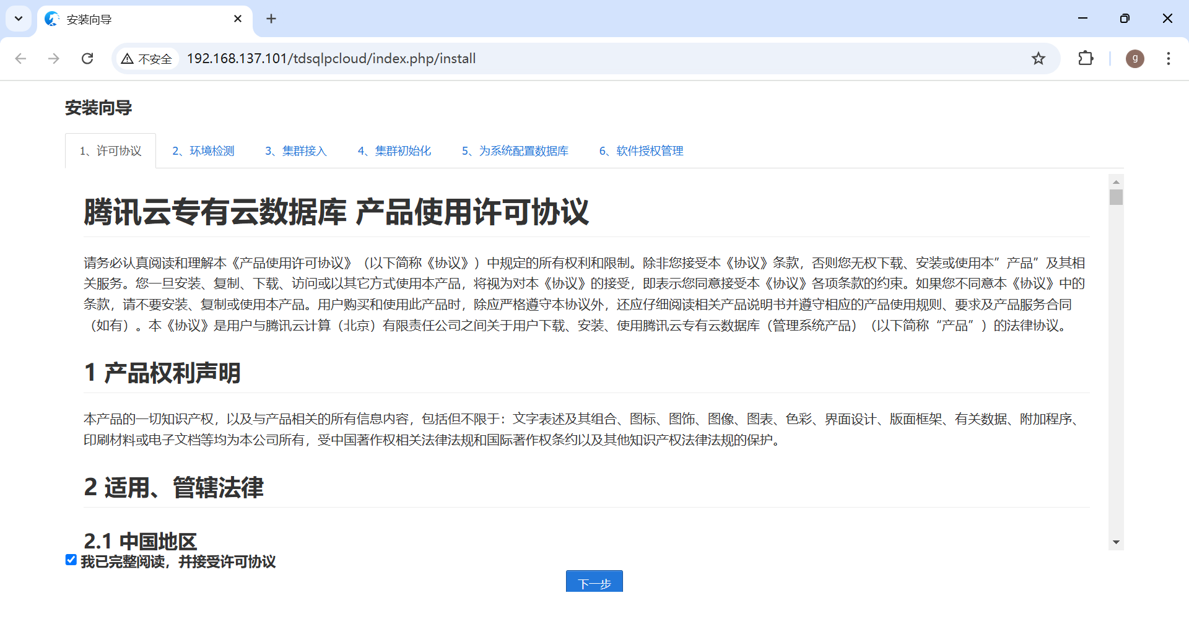The height and width of the screenshot is (624, 1189).
Task: Click the 下一步 button
Action: point(594,582)
